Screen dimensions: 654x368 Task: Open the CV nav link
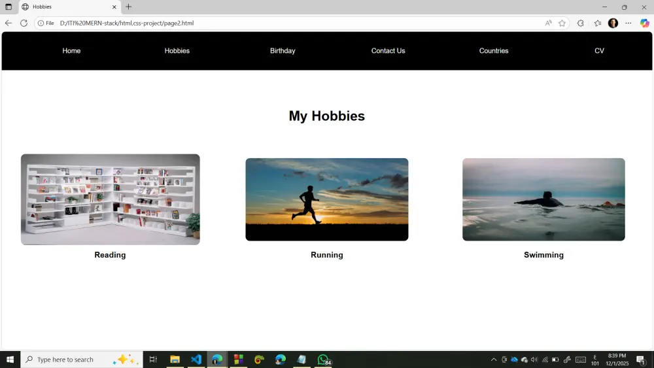[x=599, y=51]
